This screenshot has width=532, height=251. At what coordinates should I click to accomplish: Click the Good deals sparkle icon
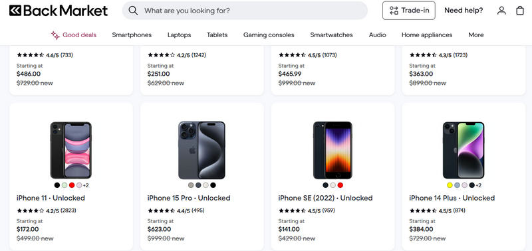(55, 35)
